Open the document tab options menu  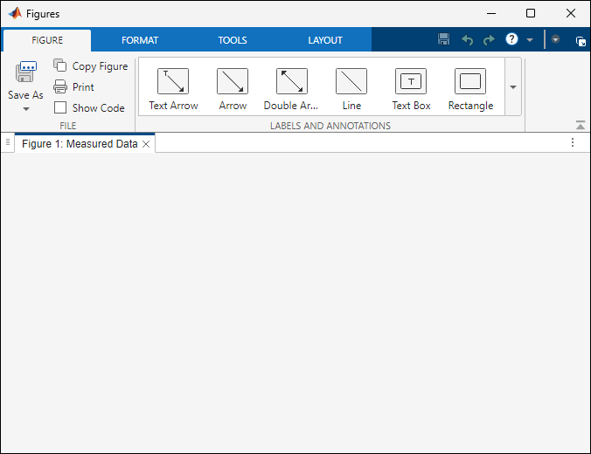point(573,142)
